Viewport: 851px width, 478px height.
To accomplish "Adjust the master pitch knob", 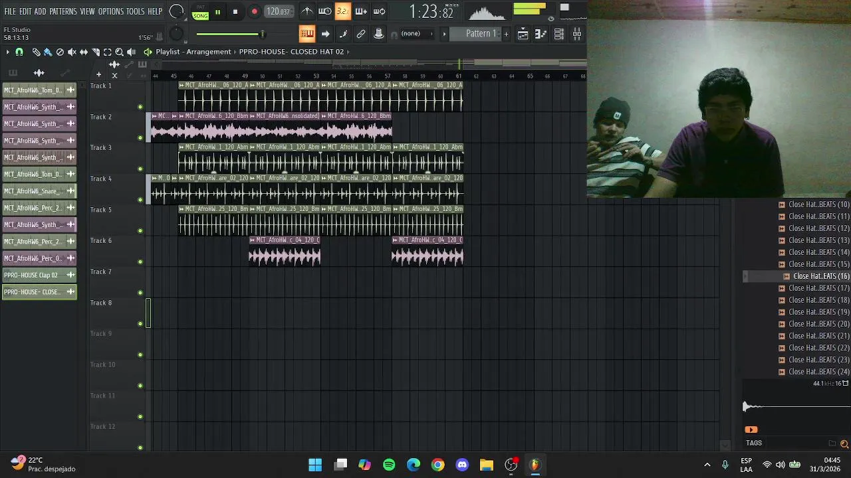I will [x=176, y=35].
